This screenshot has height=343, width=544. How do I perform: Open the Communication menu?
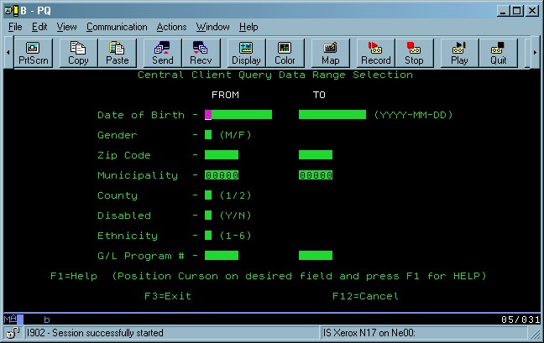click(x=117, y=27)
